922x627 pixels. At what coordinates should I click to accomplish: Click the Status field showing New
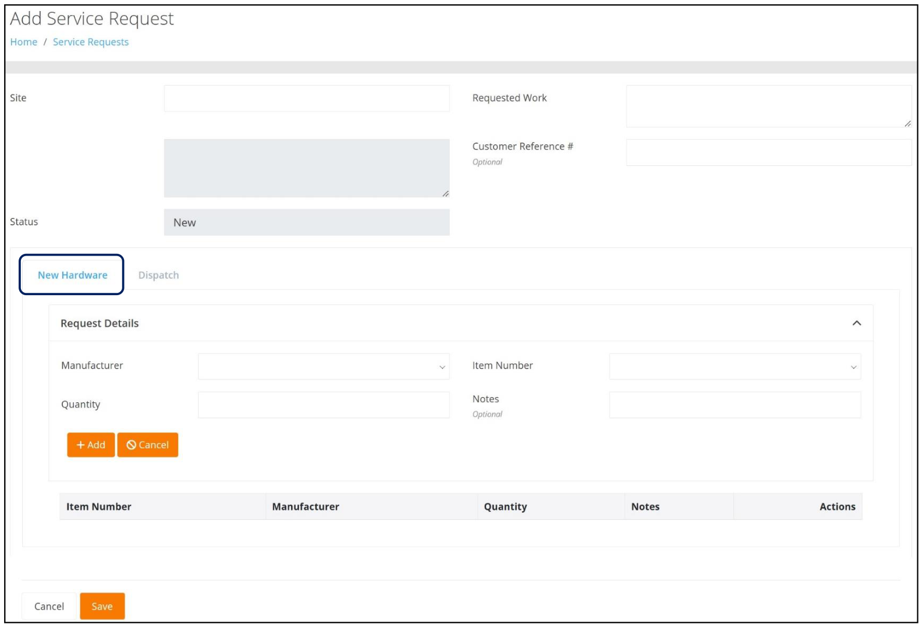pos(307,222)
